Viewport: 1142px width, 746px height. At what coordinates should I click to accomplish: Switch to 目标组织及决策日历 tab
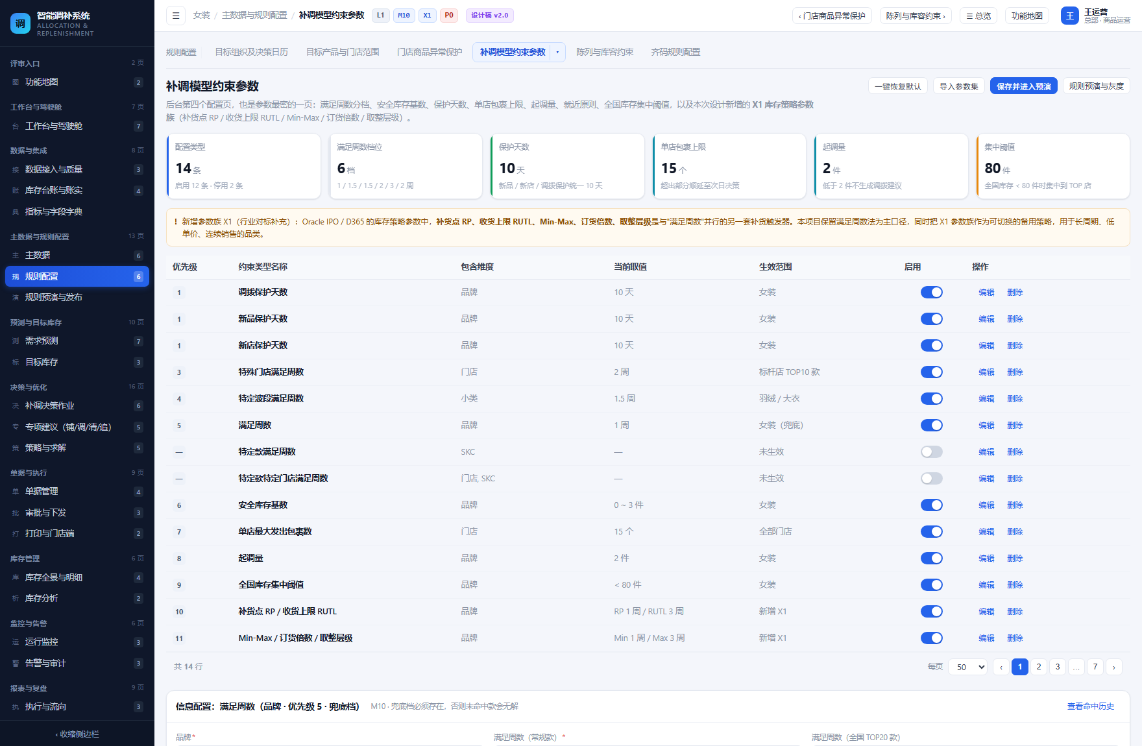[x=251, y=53]
